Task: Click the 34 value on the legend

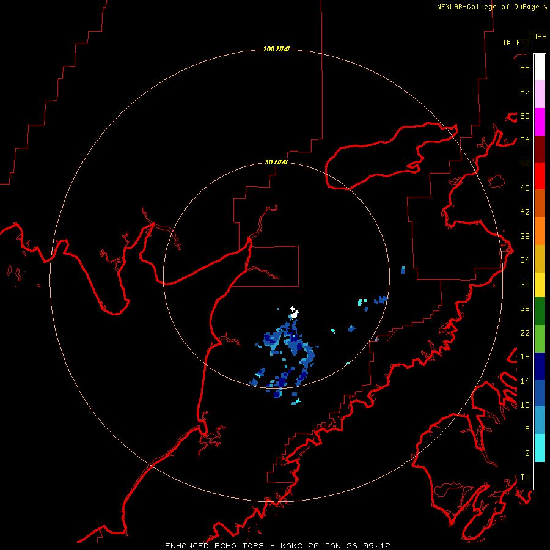Action: coord(525,260)
